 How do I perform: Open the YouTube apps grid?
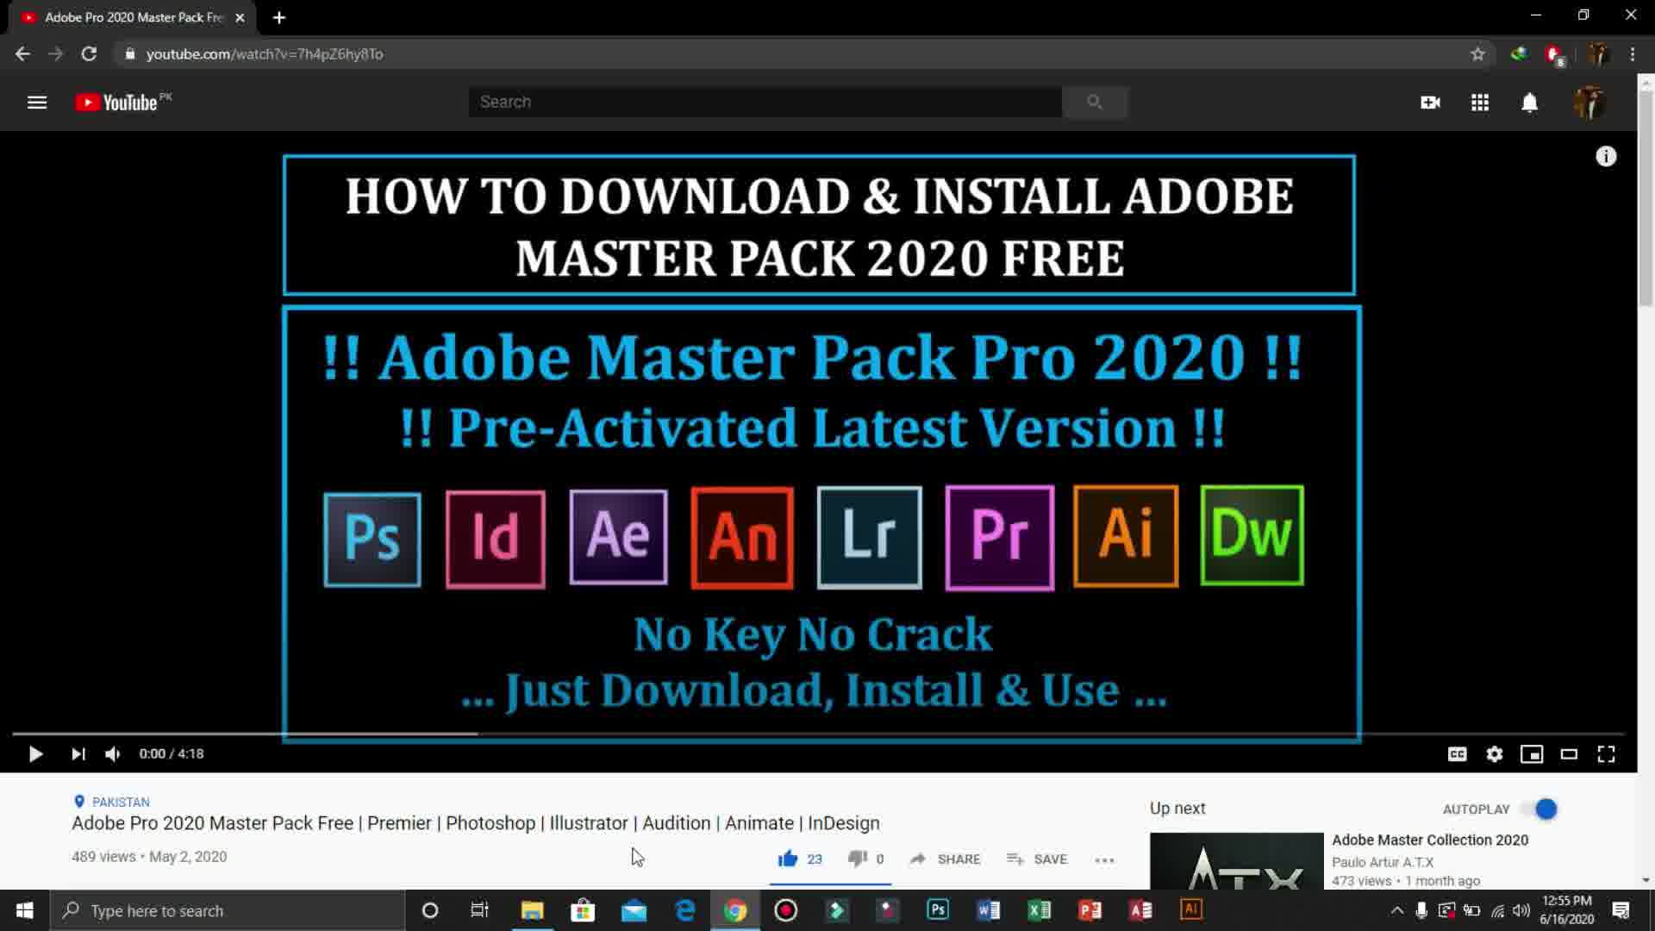coord(1480,103)
